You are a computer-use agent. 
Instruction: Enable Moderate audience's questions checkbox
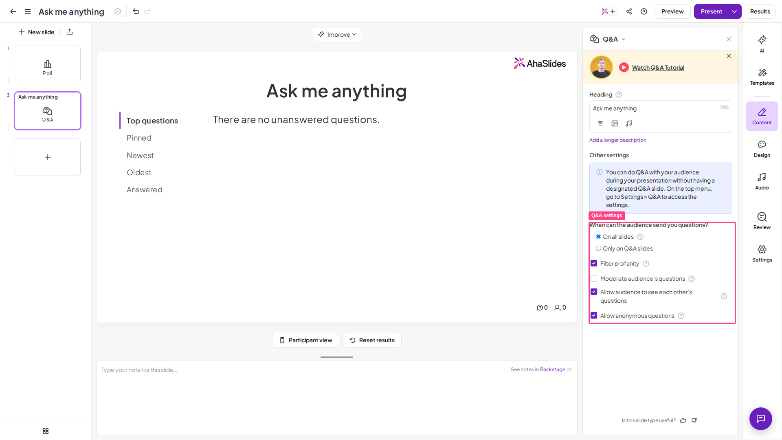click(x=594, y=279)
